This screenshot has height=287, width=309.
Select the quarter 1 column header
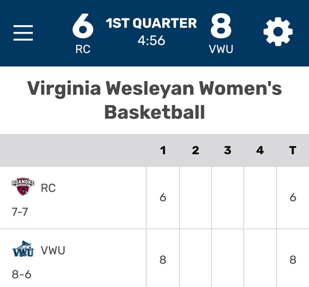163,150
